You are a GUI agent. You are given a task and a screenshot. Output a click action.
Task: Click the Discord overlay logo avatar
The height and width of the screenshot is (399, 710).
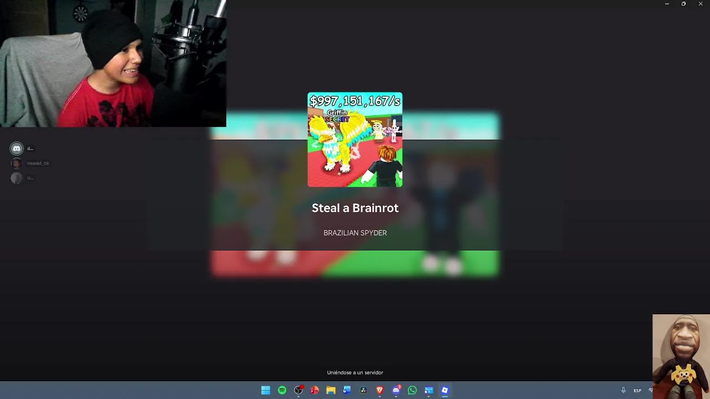click(17, 149)
